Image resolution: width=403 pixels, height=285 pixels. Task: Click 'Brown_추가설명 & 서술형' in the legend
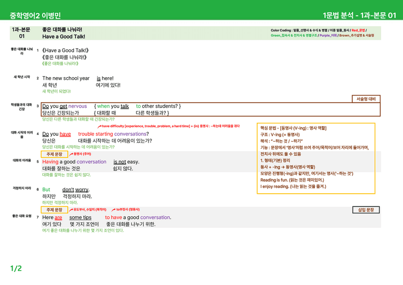356,36
